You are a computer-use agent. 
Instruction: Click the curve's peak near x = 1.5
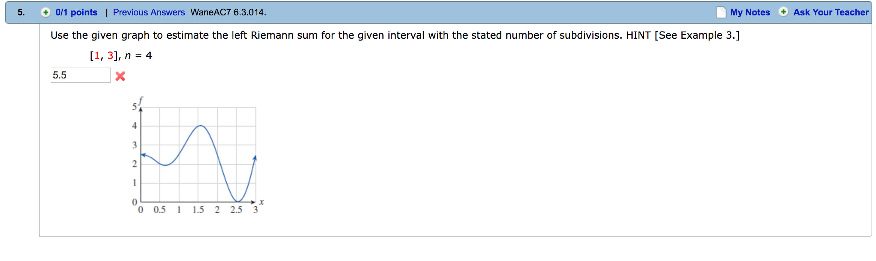tap(201, 126)
